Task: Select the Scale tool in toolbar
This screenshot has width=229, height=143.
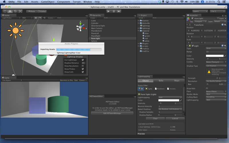Action: click(20, 11)
